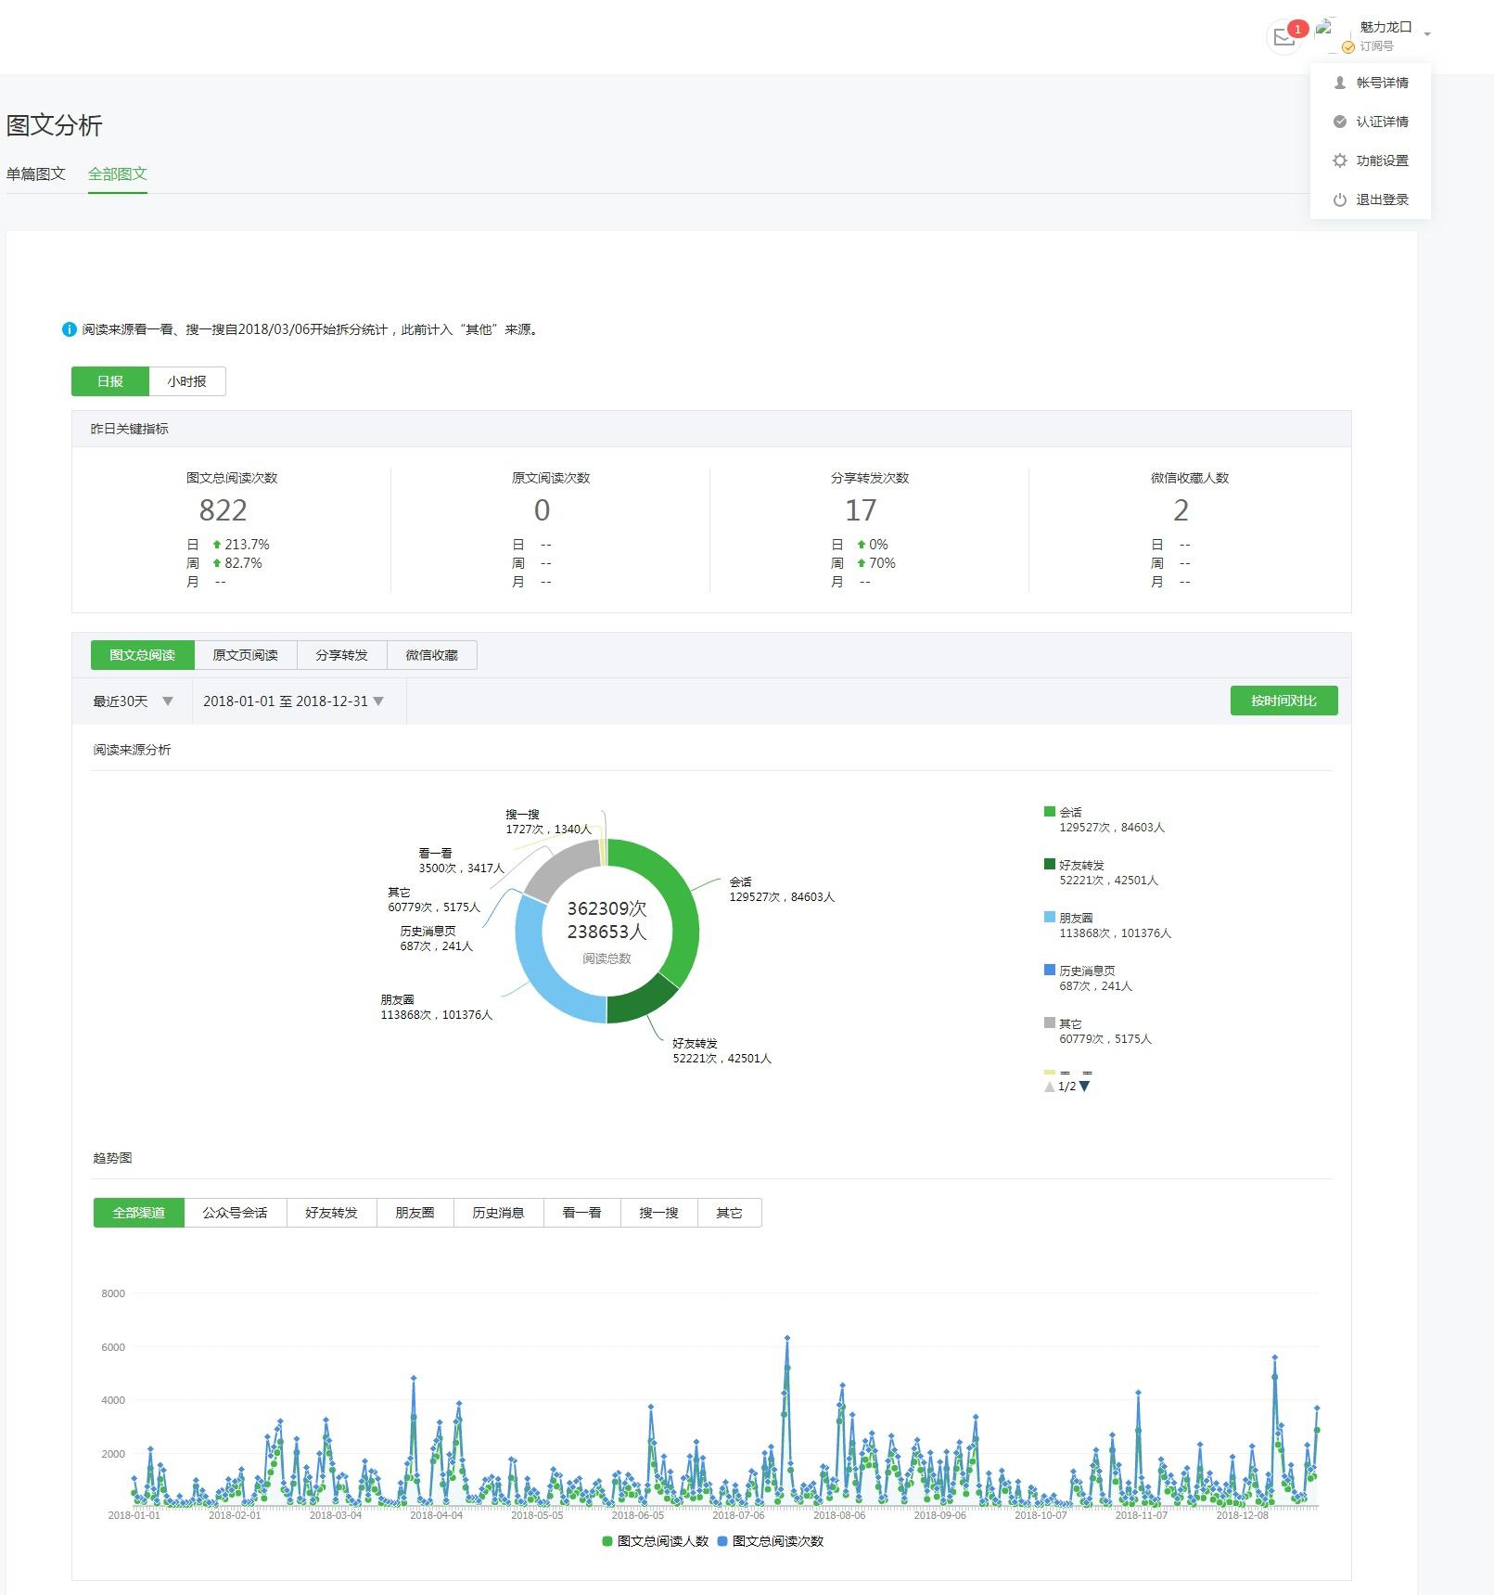Click the 会话 green legend swatch
The width and height of the screenshot is (1494, 1595).
click(1050, 812)
